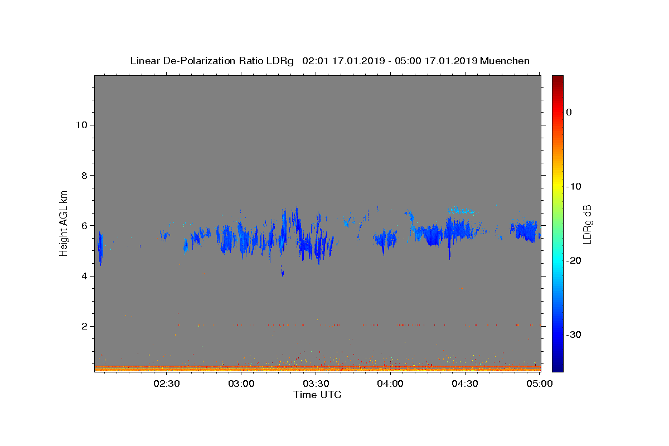This screenshot has height=446, width=669.
Task: Click the LDRg dB colorbar label
Action: pyautogui.click(x=586, y=224)
